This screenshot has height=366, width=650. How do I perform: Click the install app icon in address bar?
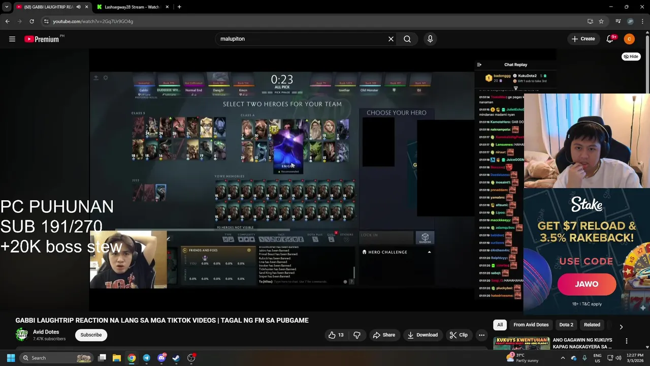point(590,21)
